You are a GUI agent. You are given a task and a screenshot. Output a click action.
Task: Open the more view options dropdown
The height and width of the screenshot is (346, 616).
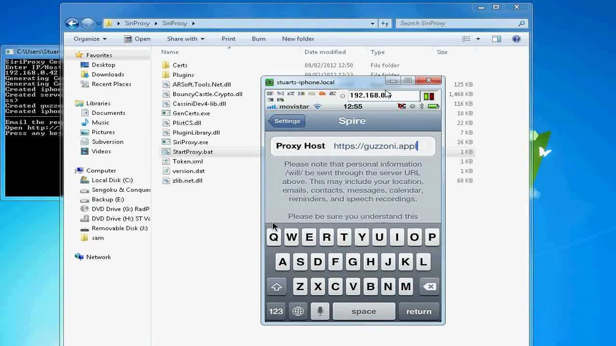478,39
